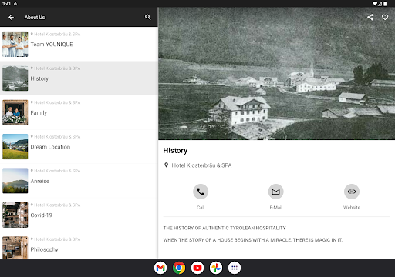The width and height of the screenshot is (395, 277).
Task: Open Gmail from the dock
Action: click(x=160, y=268)
